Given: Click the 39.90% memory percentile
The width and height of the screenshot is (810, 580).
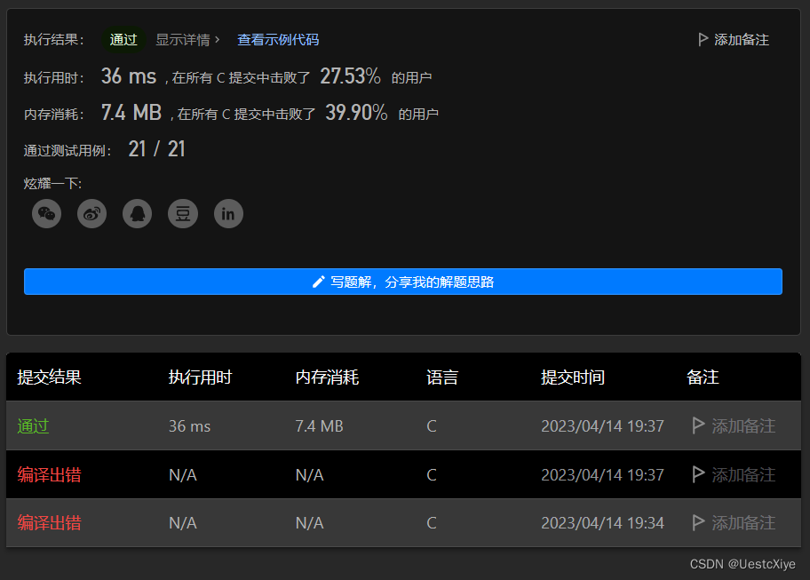Looking at the screenshot, I should 356,113.
